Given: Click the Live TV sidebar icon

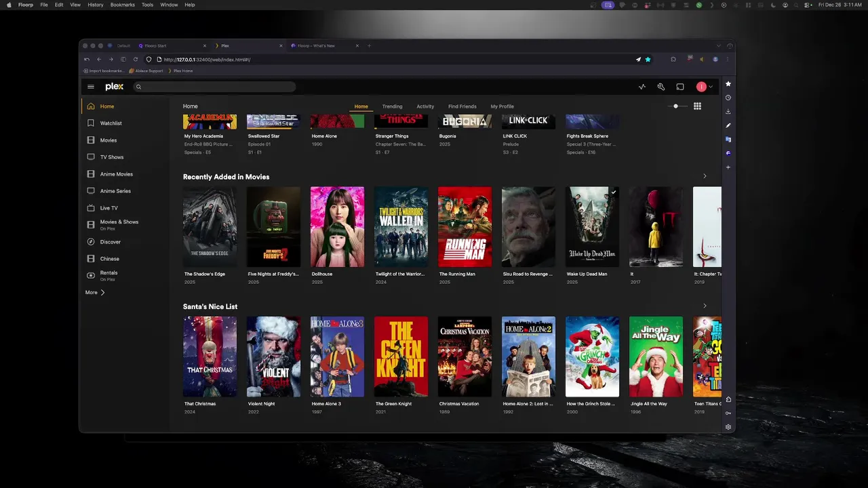Looking at the screenshot, I should [x=91, y=208].
